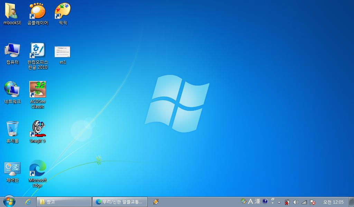Select the es1 image file thumbnail

pos(63,55)
